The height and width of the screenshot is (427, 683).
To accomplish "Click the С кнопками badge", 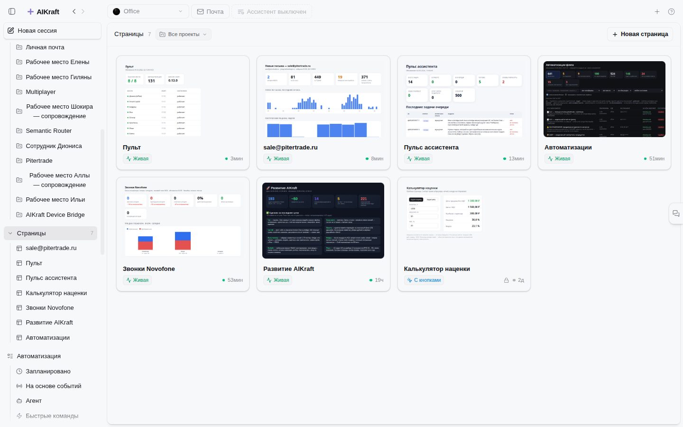I will [424, 280].
